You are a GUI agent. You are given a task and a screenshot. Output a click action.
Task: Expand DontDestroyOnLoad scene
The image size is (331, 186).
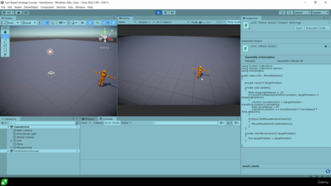tap(8, 151)
